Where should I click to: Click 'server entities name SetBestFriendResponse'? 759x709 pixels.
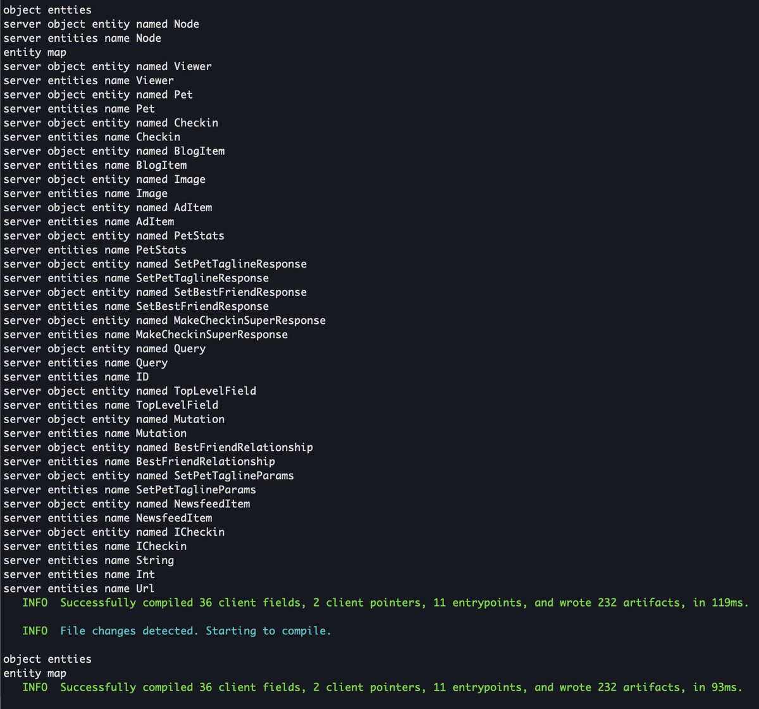(136, 306)
